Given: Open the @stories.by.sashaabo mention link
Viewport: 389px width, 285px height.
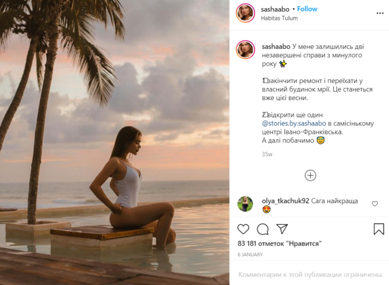Looking at the screenshot, I should (291, 123).
